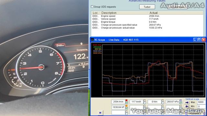Select the Engine torque row
Image resolution: width=207 pixels, height=116 pixels.
147,22
